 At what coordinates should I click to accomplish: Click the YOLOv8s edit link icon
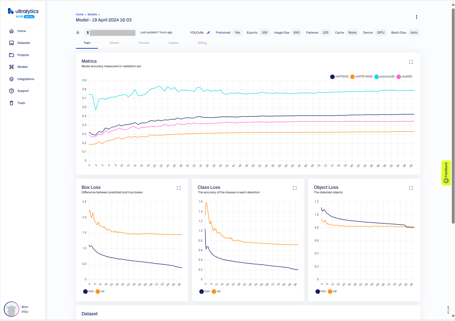coord(209,33)
